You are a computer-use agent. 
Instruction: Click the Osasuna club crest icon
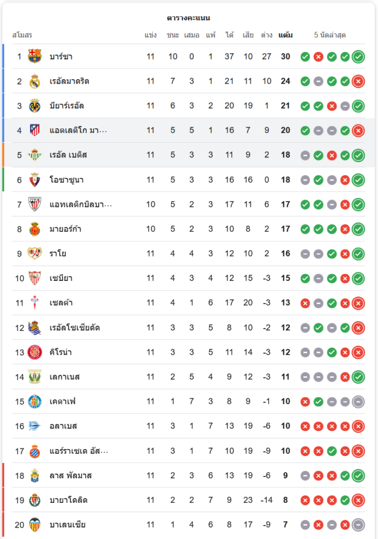(x=35, y=179)
